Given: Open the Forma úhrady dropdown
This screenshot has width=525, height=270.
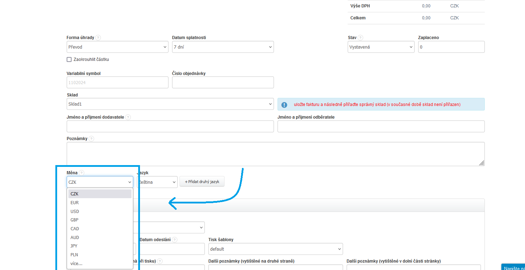Looking at the screenshot, I should point(117,47).
